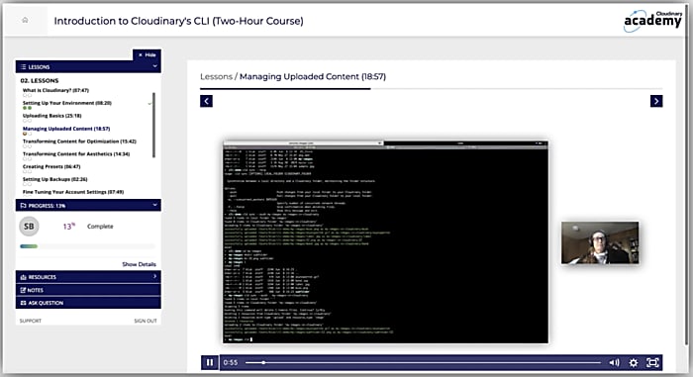Click the SB user avatar
The width and height of the screenshot is (693, 377).
coord(29,227)
